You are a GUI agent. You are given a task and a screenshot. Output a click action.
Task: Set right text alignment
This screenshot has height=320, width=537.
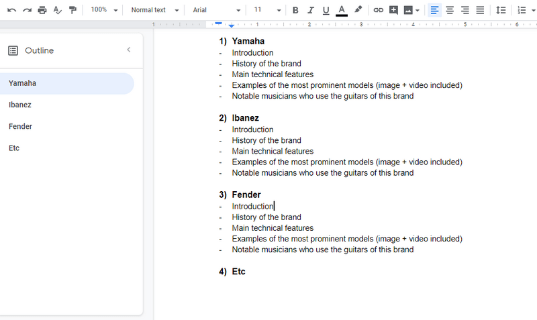point(465,10)
